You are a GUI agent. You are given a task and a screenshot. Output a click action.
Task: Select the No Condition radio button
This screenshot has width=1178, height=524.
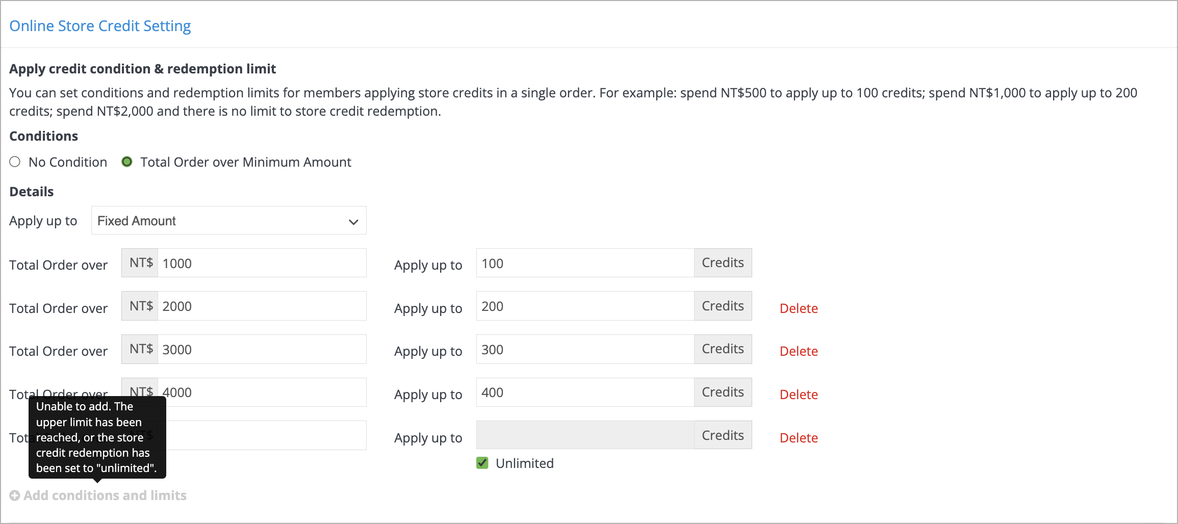coord(15,162)
